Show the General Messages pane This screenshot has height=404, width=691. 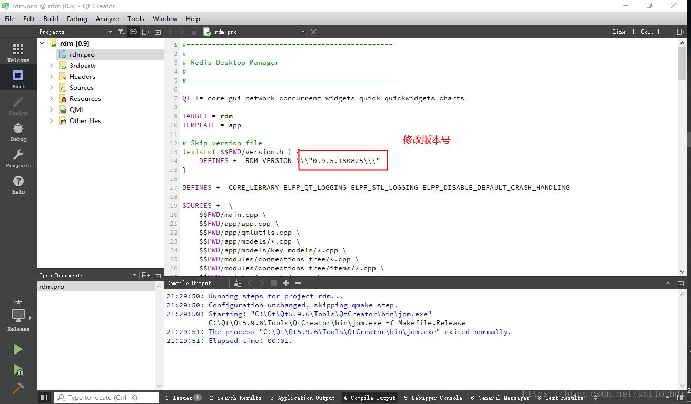coord(500,398)
